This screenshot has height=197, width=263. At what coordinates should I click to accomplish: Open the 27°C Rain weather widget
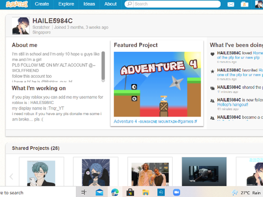pos(247,193)
